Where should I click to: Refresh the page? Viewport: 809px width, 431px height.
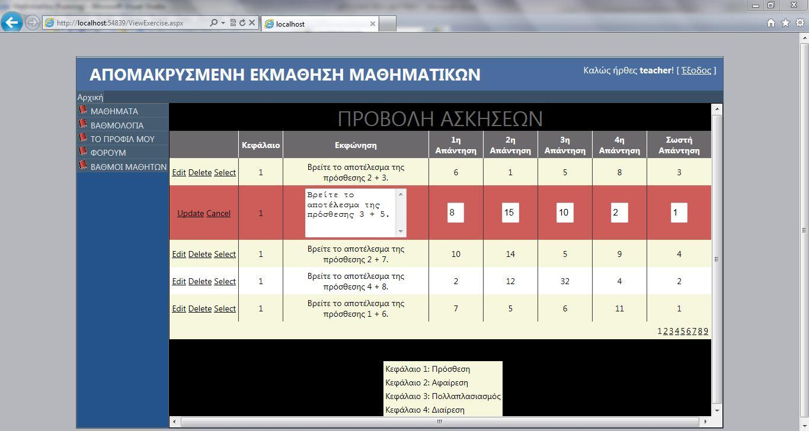coord(242,23)
